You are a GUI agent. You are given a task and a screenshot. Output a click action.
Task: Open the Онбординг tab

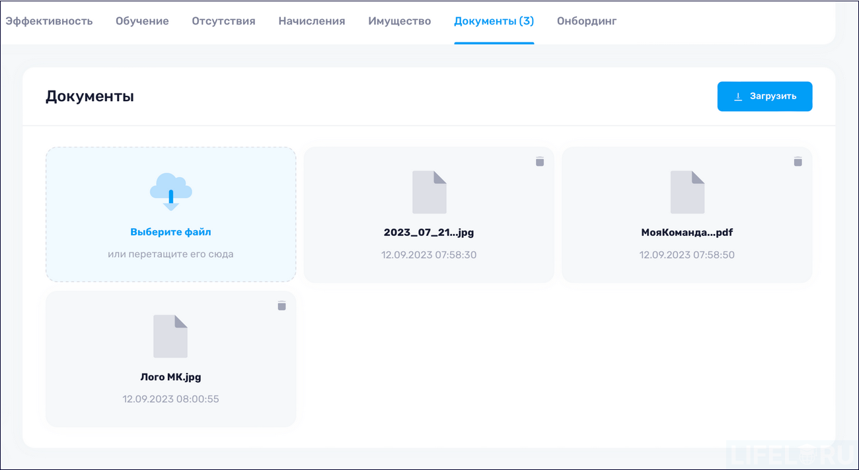point(585,20)
